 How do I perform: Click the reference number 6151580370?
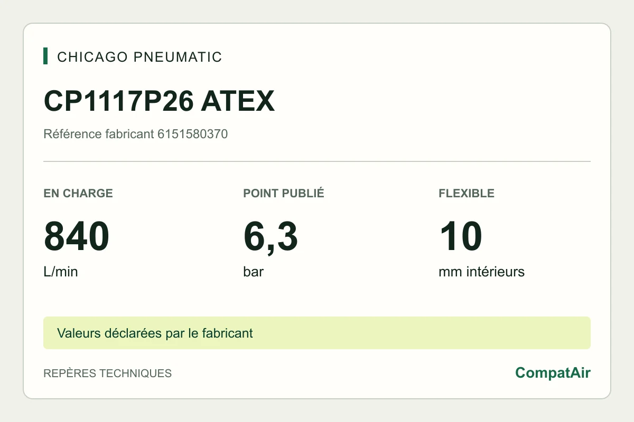point(192,134)
